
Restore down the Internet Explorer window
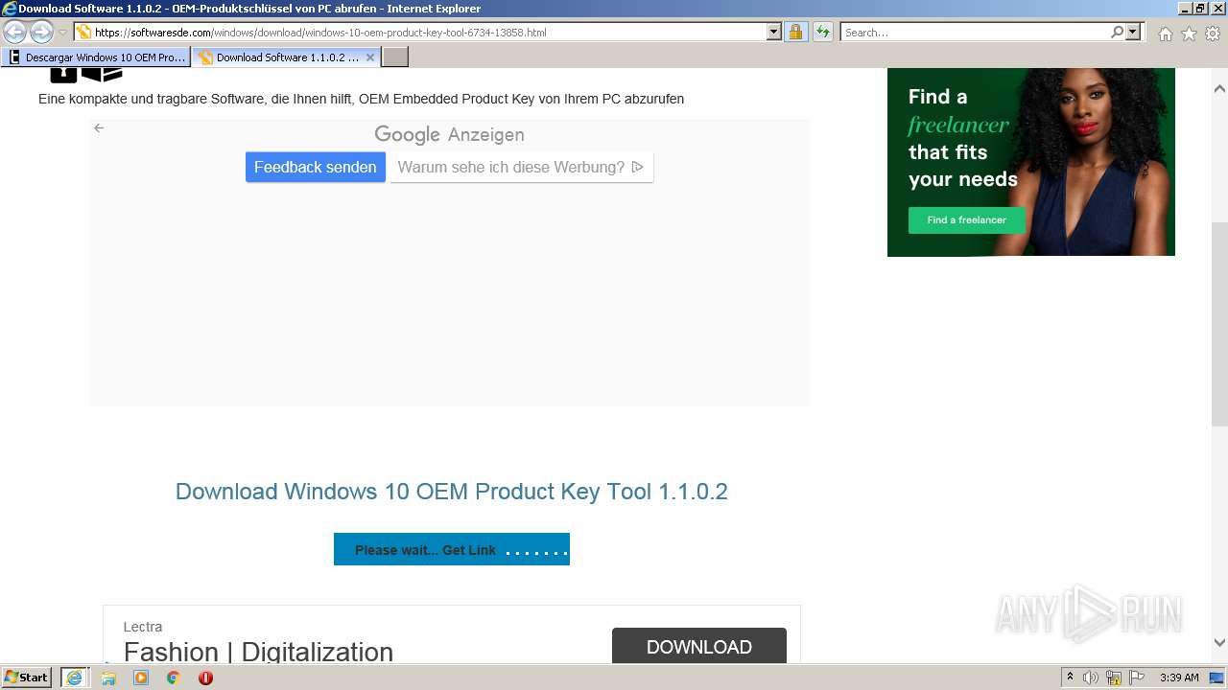1201,9
